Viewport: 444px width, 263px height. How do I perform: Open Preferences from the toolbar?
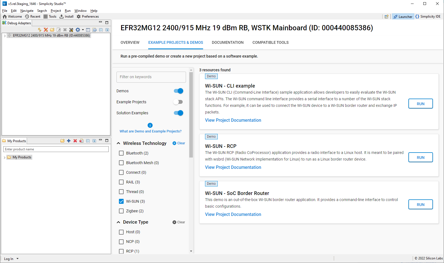click(x=87, y=16)
